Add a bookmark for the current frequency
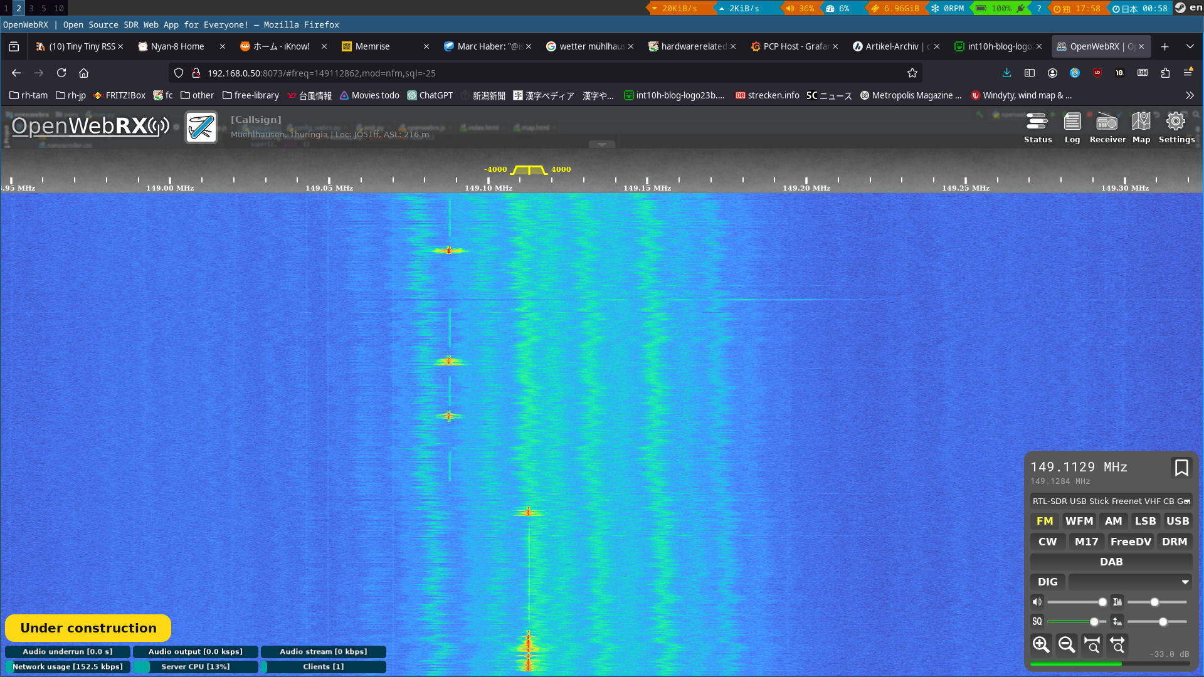Image resolution: width=1204 pixels, height=677 pixels. 1181,468
